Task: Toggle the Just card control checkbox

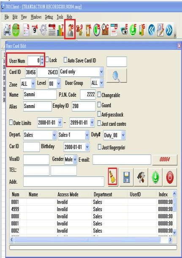Action: 99,123
